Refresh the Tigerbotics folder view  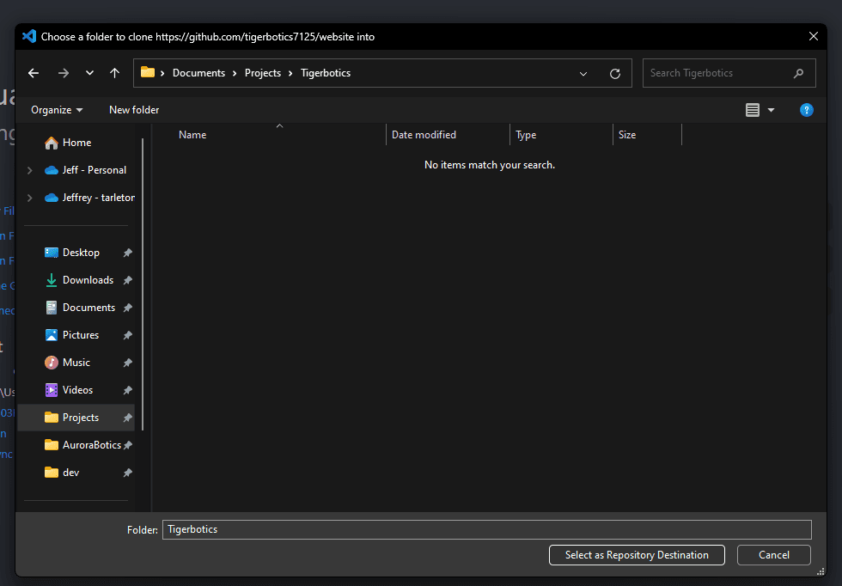click(x=615, y=73)
